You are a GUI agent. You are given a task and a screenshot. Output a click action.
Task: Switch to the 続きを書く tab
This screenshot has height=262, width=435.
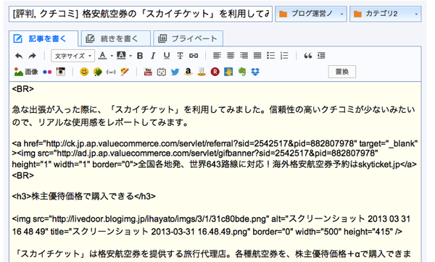click(x=116, y=39)
